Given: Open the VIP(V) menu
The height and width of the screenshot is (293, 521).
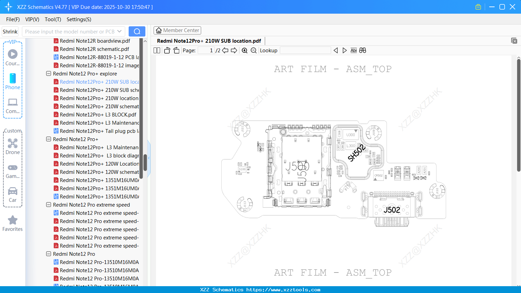Looking at the screenshot, I should coord(32,19).
